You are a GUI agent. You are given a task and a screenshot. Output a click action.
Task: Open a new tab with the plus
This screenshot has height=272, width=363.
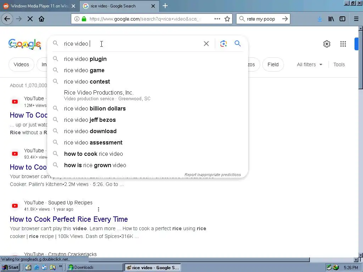click(165, 6)
